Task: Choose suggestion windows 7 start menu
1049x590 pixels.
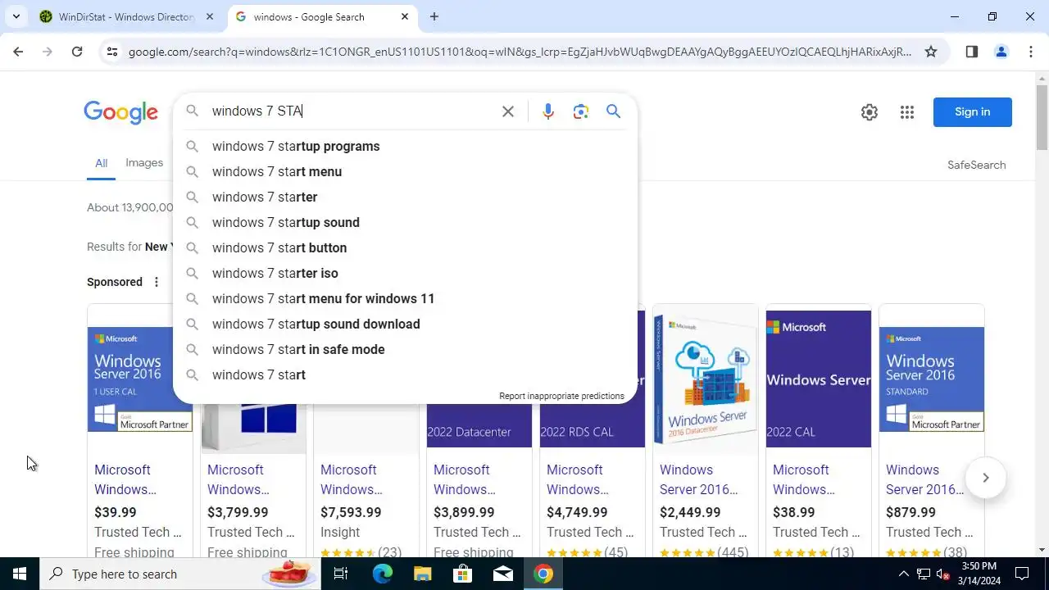Action: pyautogui.click(x=405, y=171)
